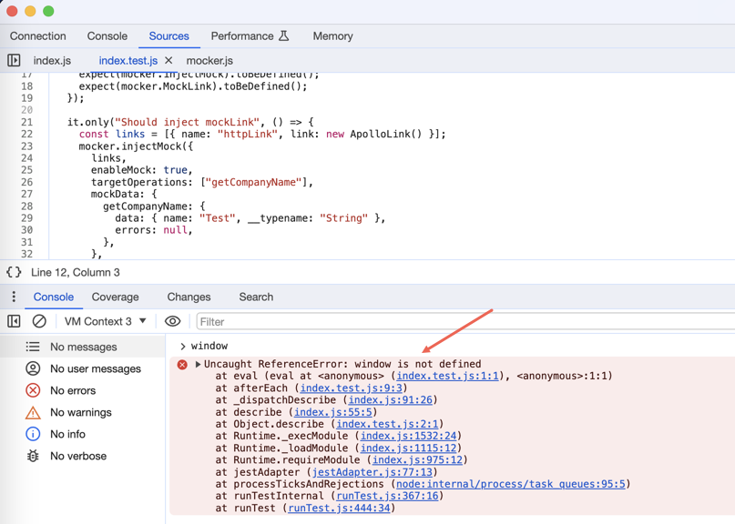Click the eye live-expression icon
Screen dimensions: 735x524
172,321
